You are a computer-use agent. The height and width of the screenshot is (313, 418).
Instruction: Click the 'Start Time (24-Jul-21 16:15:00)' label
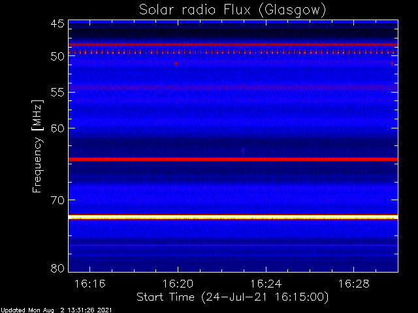pos(233,297)
